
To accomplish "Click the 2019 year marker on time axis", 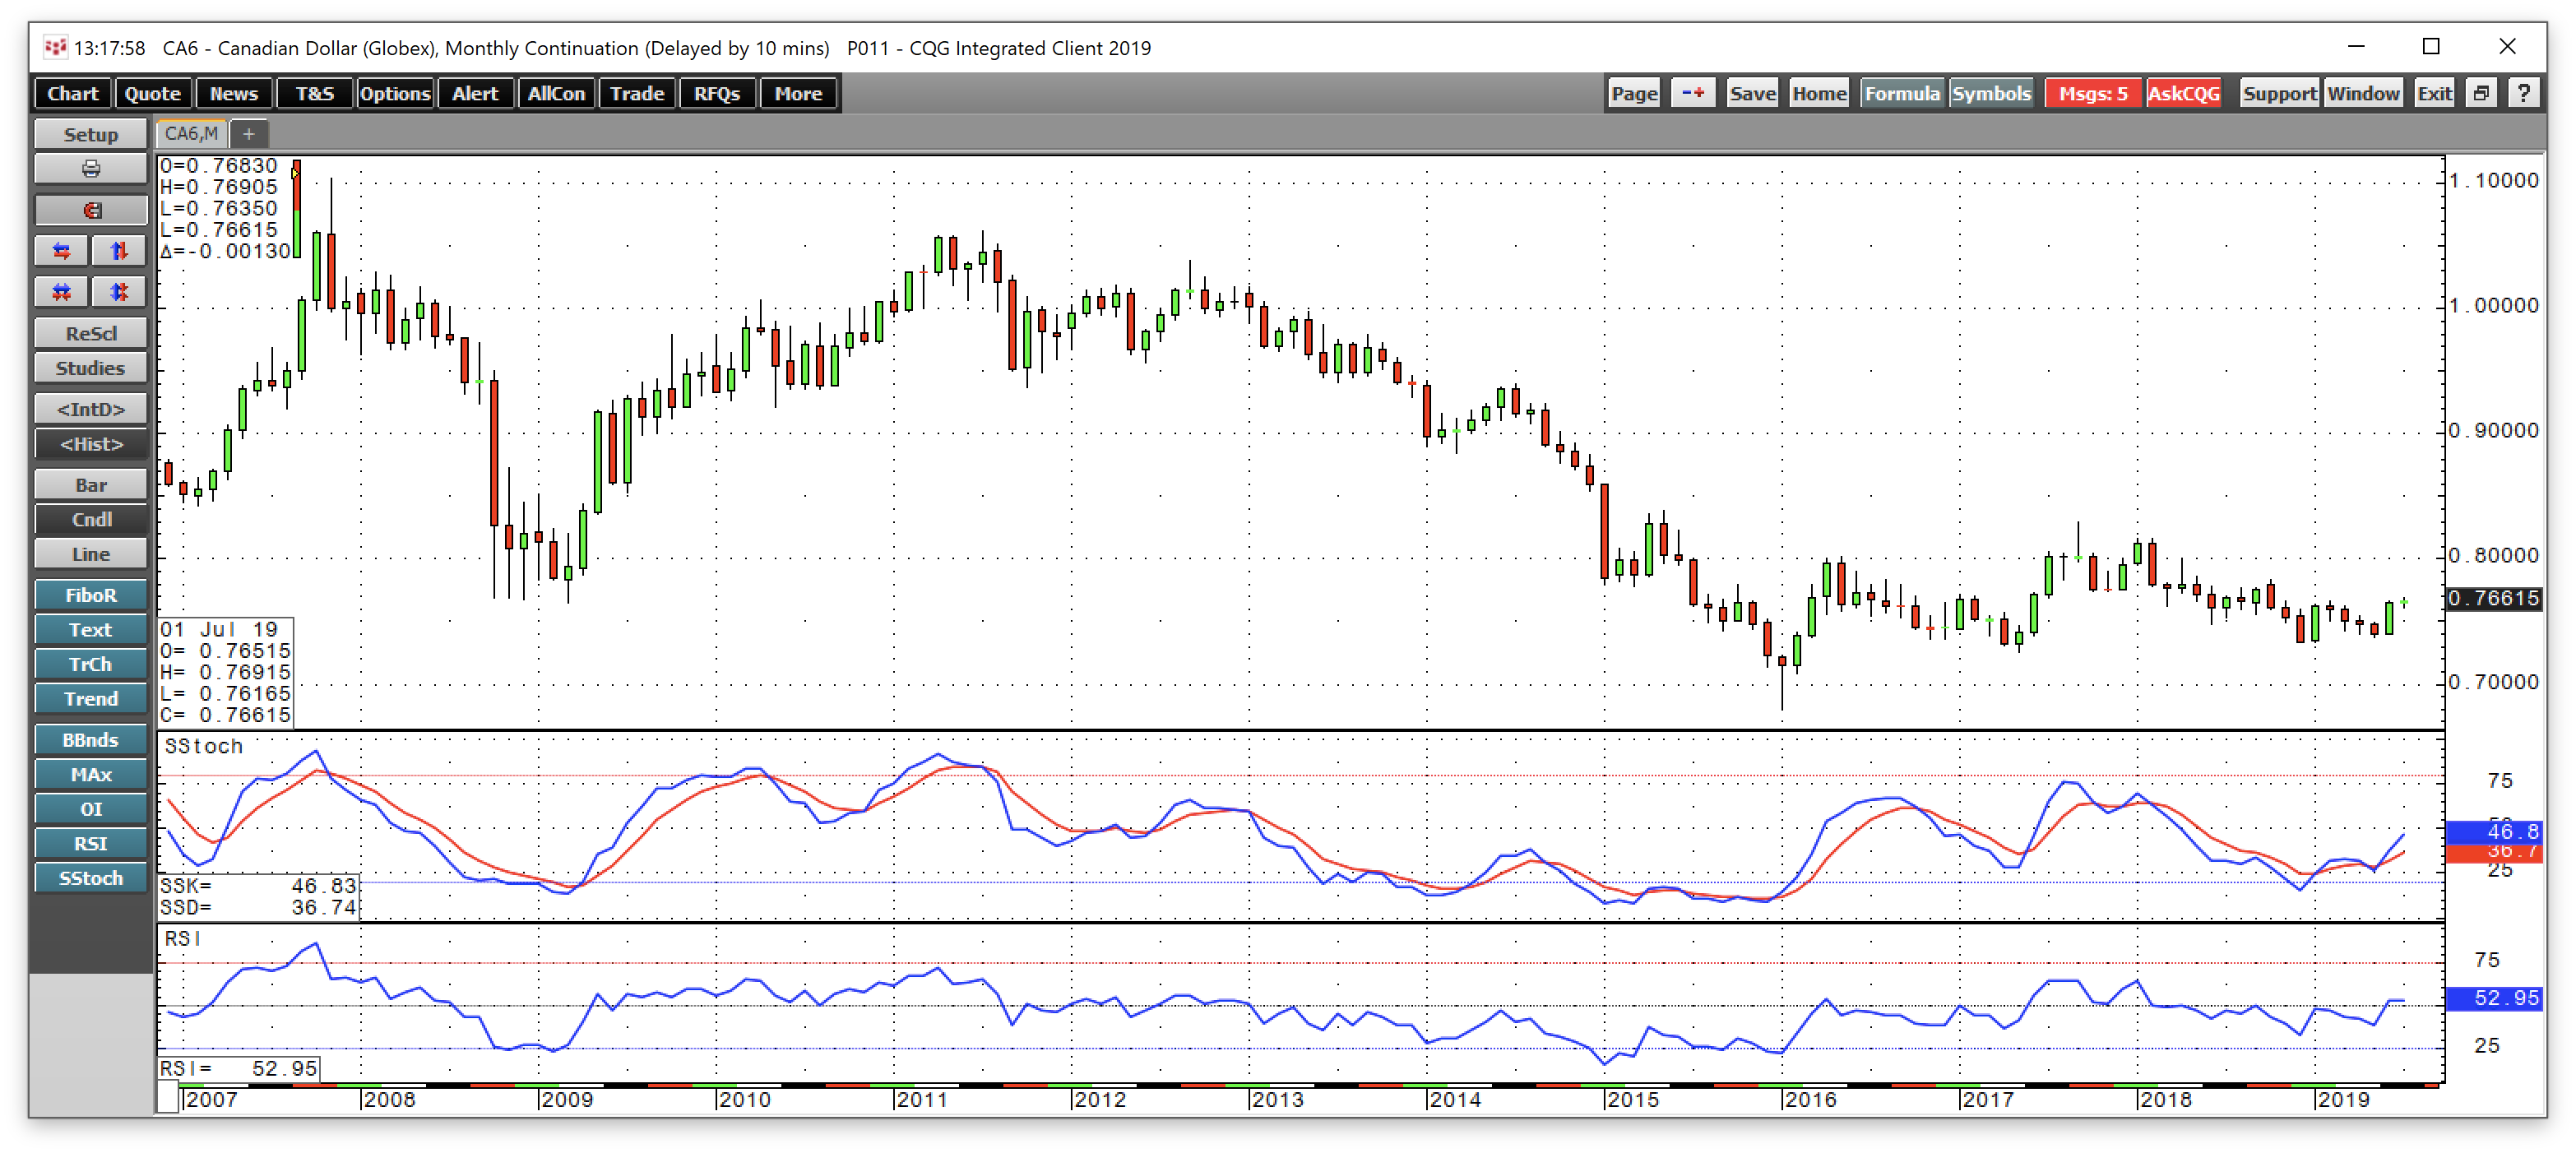I will (2344, 1100).
